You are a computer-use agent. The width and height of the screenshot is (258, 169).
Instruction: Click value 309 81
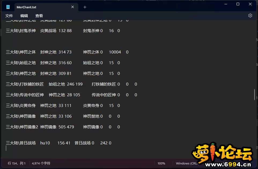coord(65,73)
